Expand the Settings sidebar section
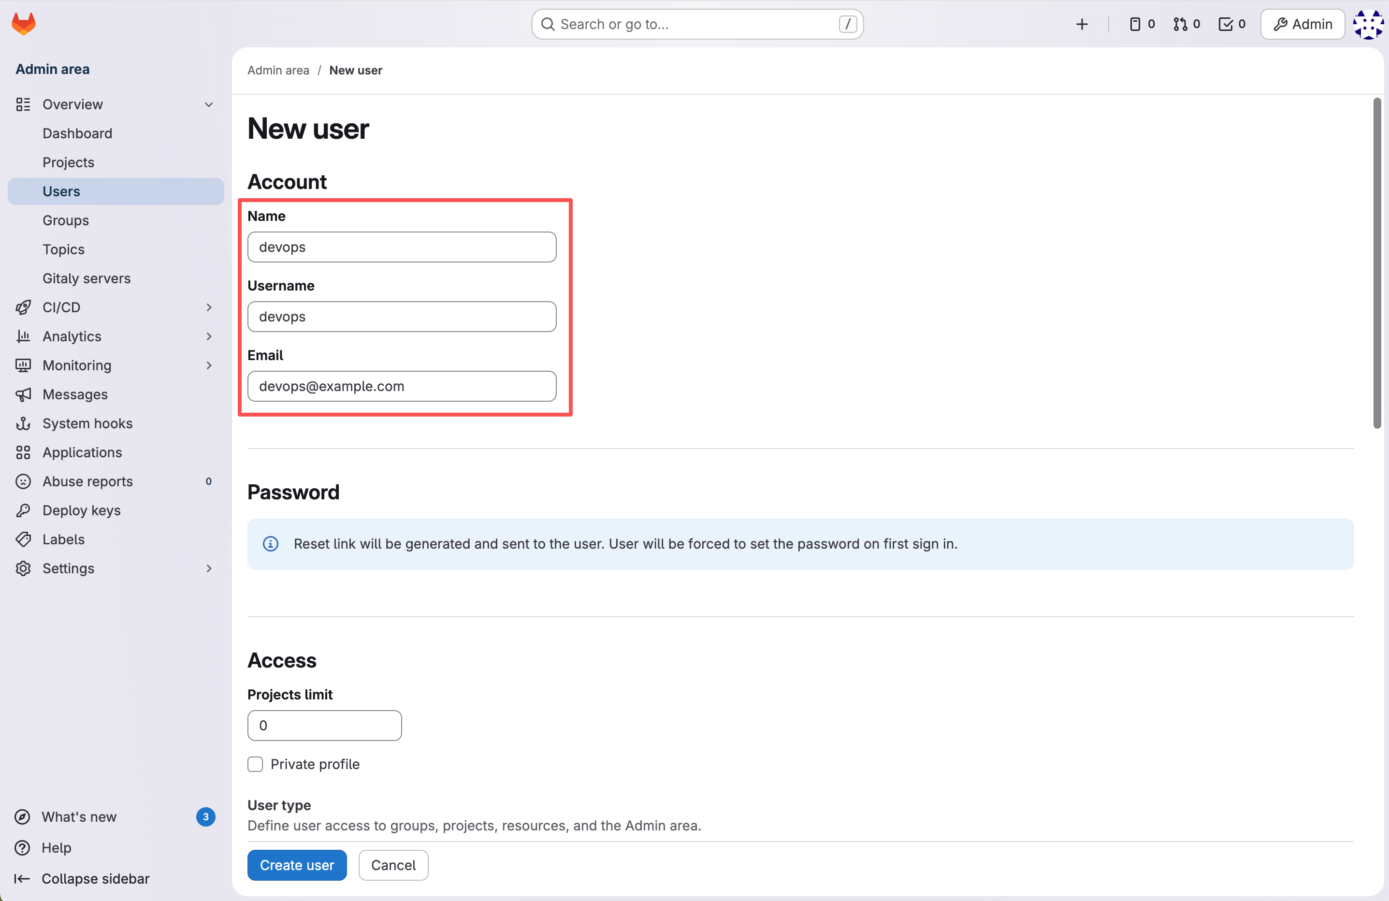The width and height of the screenshot is (1389, 901). click(208, 568)
